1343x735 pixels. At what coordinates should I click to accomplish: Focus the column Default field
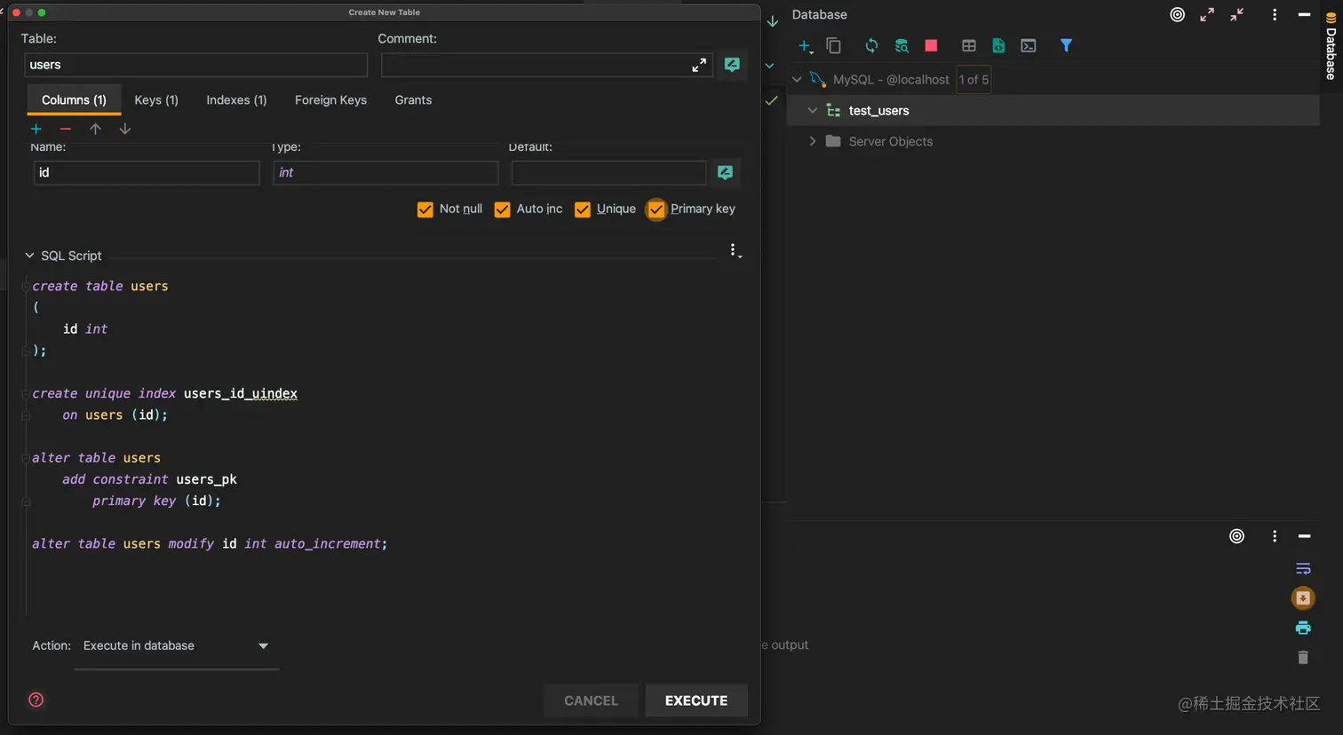coord(608,172)
